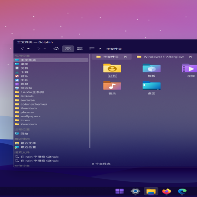
Task: Open the Start menu in the taskbar
Action: [x=120, y=191]
